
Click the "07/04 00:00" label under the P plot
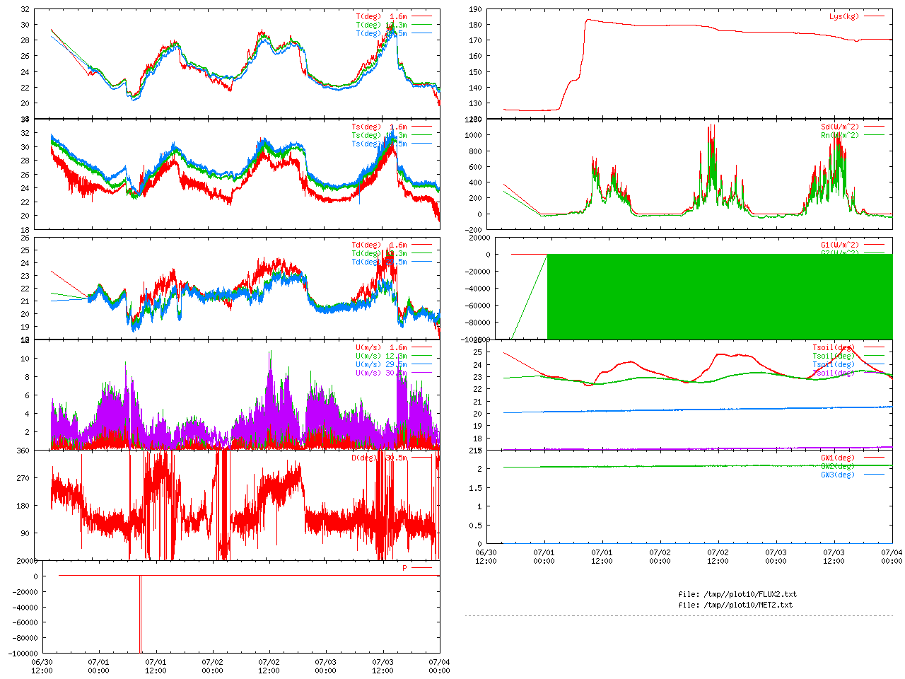click(439, 666)
